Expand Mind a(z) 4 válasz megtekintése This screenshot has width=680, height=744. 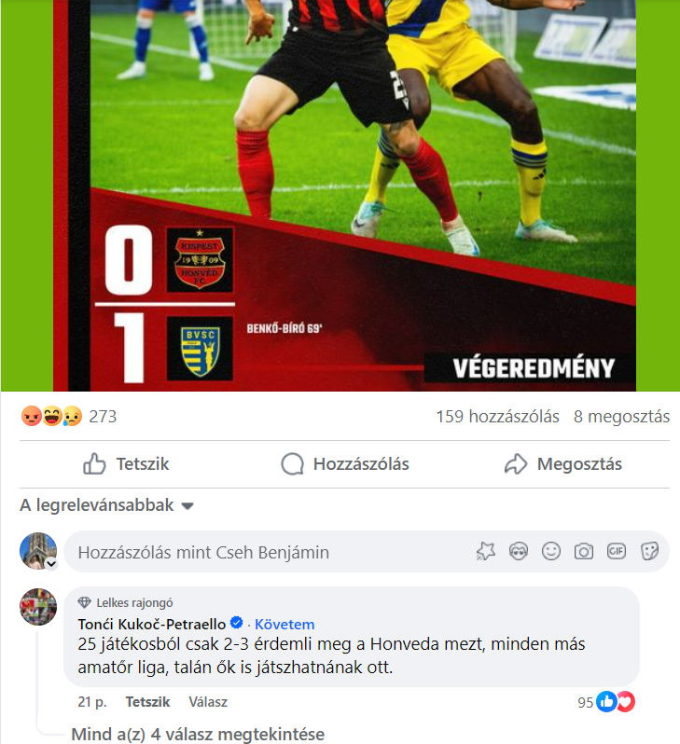point(198,734)
